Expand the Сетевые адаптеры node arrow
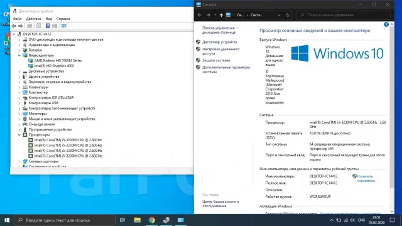The width and height of the screenshot is (402, 226). (x=19, y=161)
